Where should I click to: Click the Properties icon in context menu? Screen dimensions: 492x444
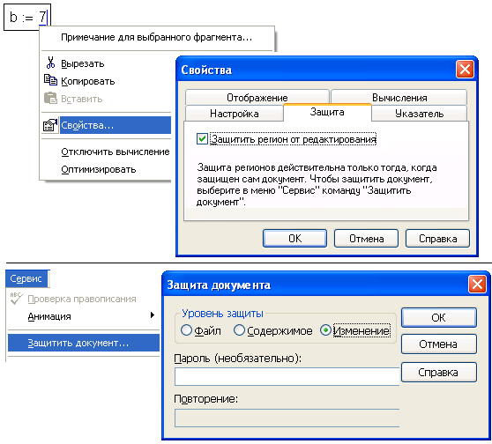pos(50,125)
